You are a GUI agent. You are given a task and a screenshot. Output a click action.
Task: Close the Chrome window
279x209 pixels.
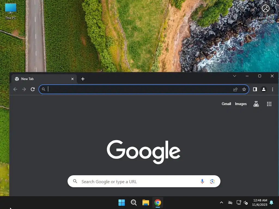tap(272, 76)
